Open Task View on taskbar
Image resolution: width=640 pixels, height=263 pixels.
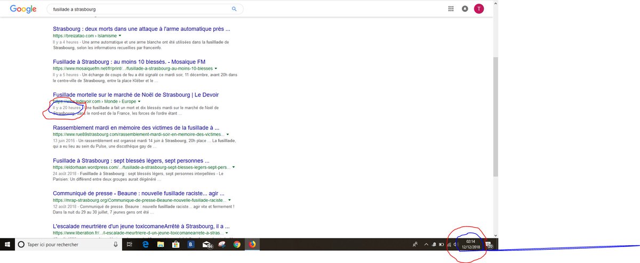click(x=130, y=245)
